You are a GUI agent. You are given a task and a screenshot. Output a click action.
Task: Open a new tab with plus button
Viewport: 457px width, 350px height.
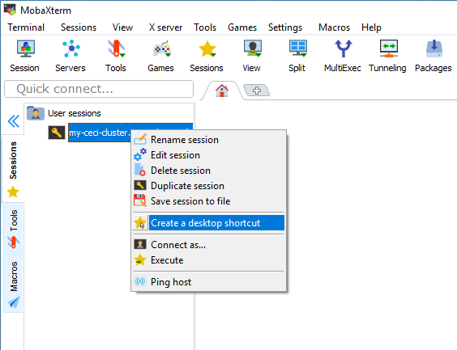(x=257, y=91)
